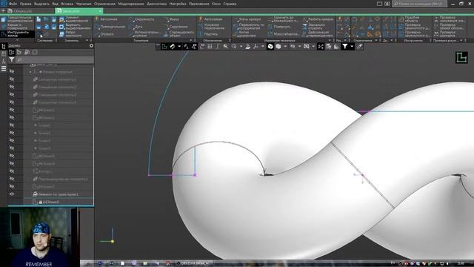
Task: Select the Вспомогательная прямая tool
Action: point(145,33)
